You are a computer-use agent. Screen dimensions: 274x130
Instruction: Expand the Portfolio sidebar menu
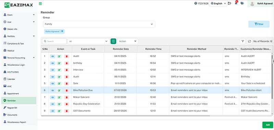pyautogui.click(x=19, y=36)
